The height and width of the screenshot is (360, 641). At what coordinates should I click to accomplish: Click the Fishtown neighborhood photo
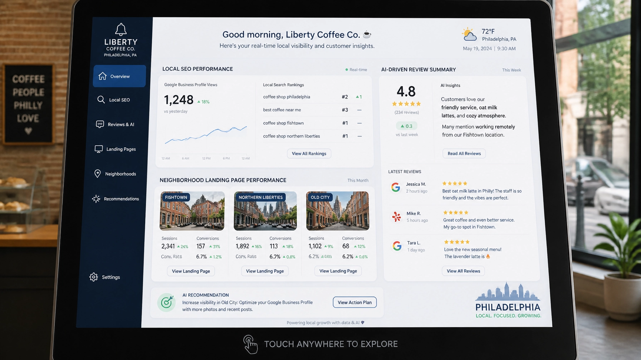point(192,211)
